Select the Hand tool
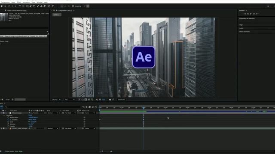Screen dimensions: 275x154 [2, 6]
